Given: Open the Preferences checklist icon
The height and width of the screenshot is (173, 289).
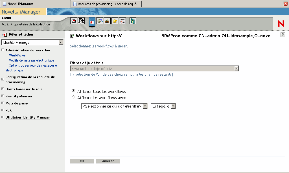Looking at the screenshot, I should click(122, 21).
